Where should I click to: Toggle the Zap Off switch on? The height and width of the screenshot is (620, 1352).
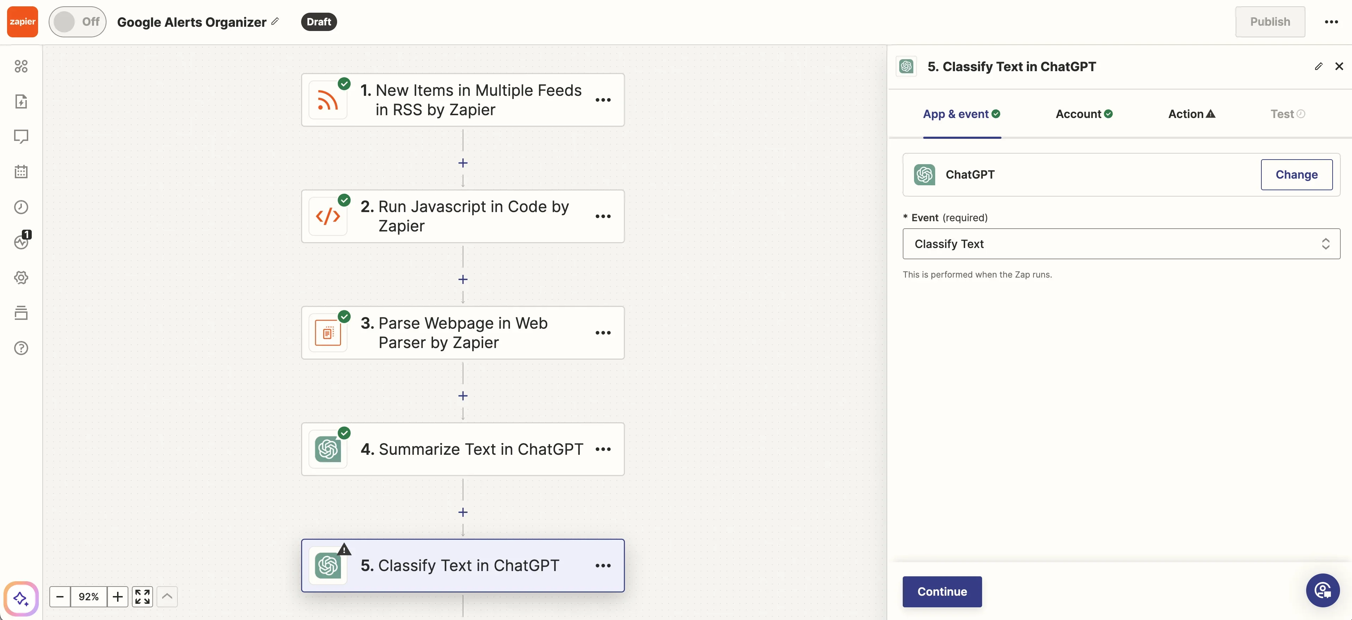tap(77, 21)
